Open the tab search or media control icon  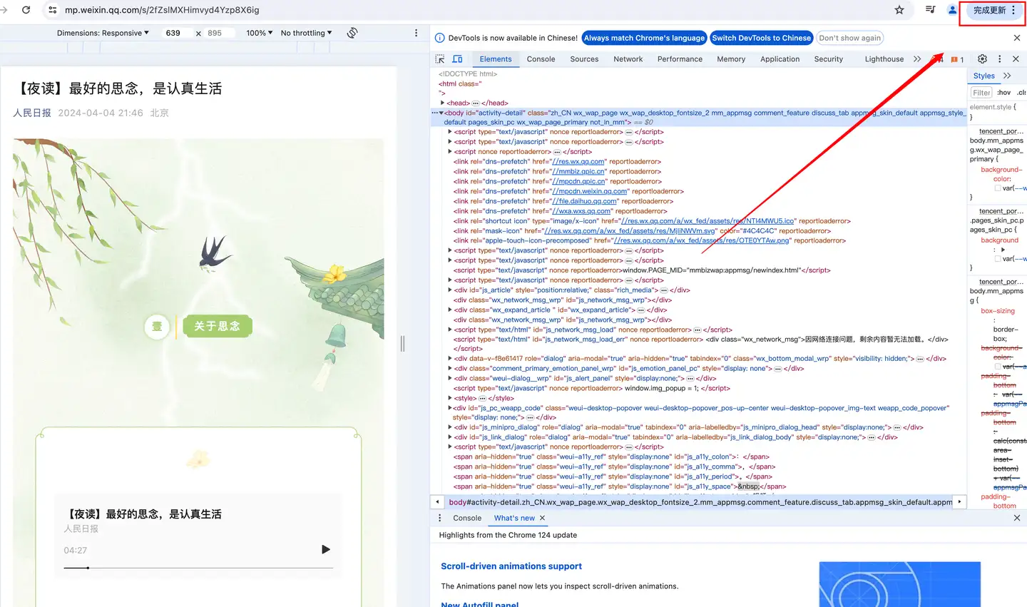930,10
